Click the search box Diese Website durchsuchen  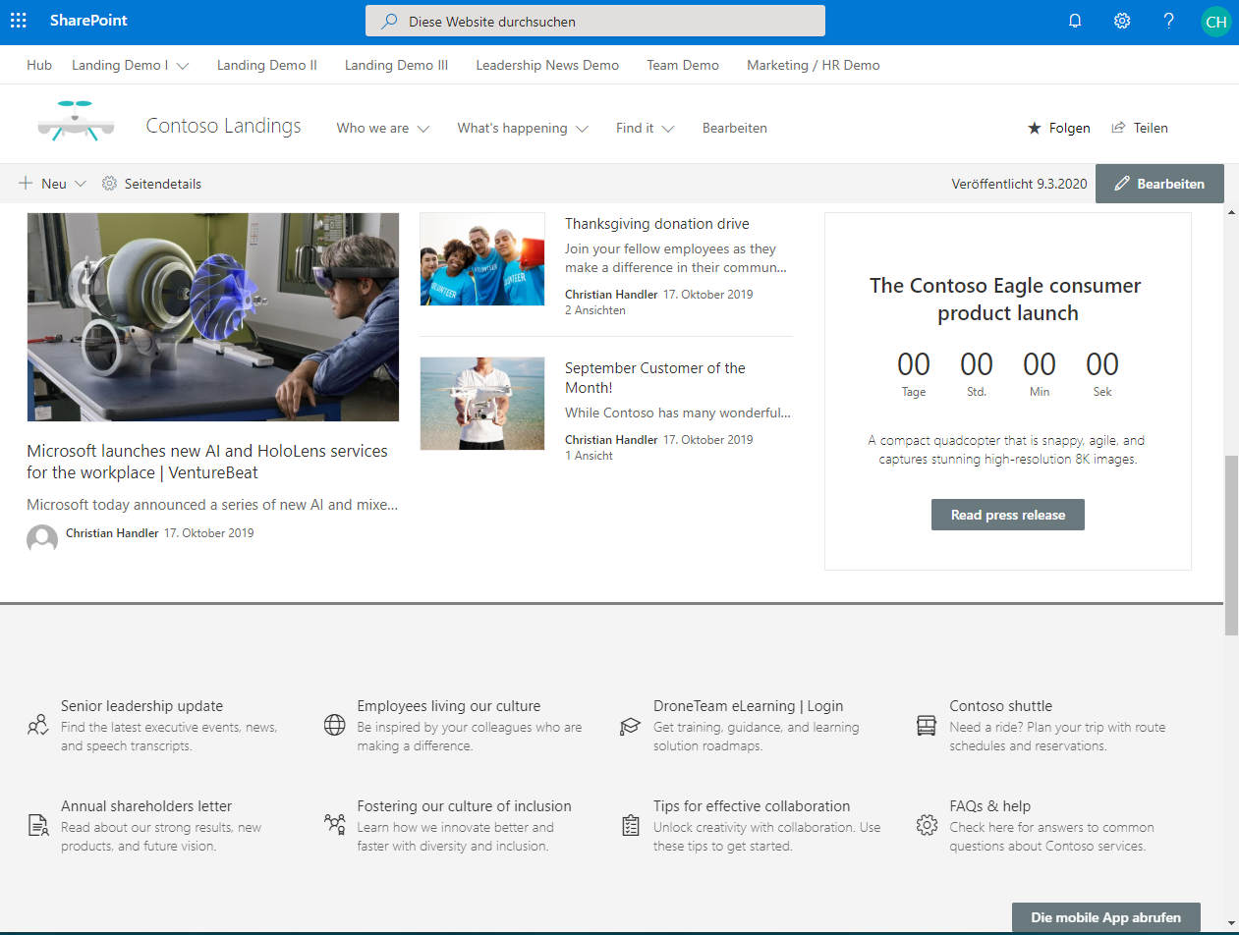click(x=595, y=21)
